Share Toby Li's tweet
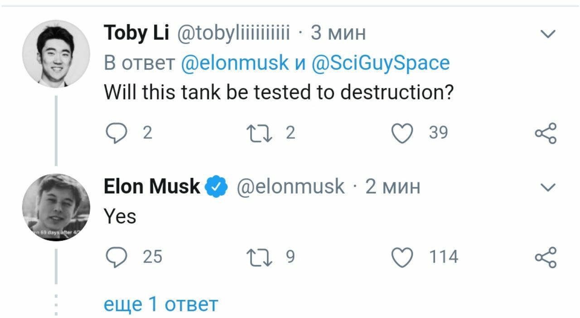The height and width of the screenshot is (318, 580). point(545,133)
